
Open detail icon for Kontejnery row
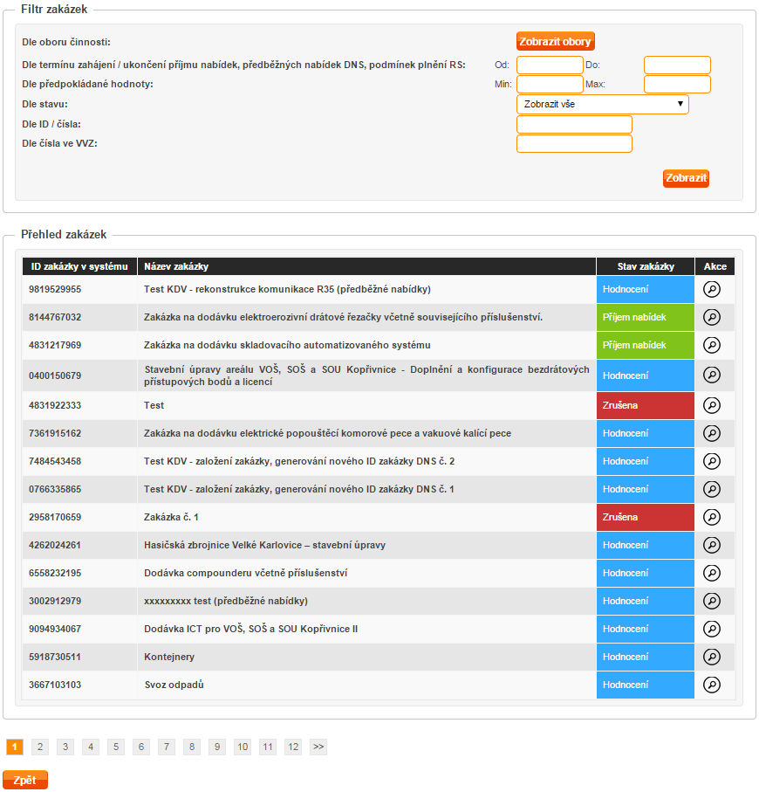pyautogui.click(x=712, y=657)
